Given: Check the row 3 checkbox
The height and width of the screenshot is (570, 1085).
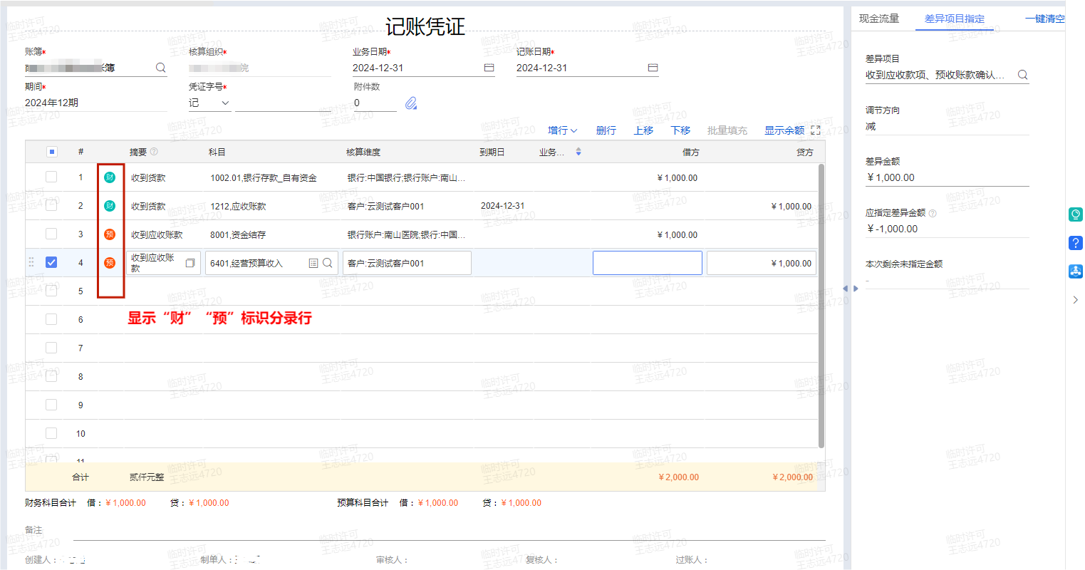Looking at the screenshot, I should (x=51, y=234).
